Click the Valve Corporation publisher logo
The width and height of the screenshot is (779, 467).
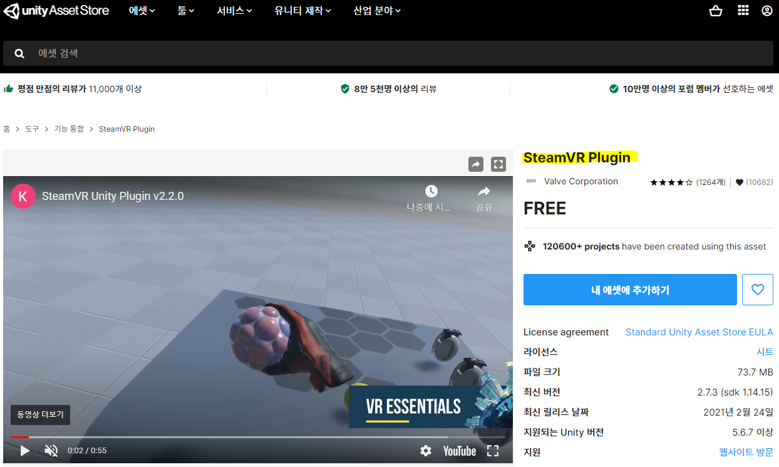pyautogui.click(x=531, y=181)
